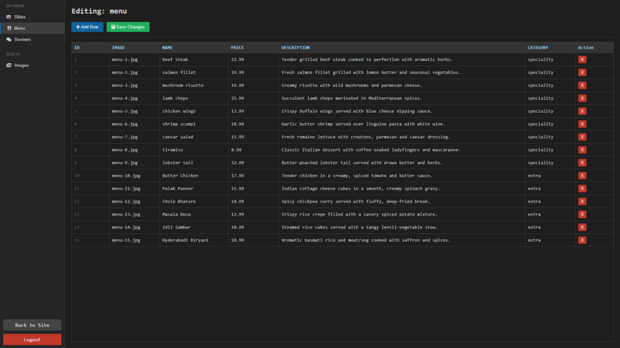
Task: Edit the lamb chops description cell
Action: [402, 99]
